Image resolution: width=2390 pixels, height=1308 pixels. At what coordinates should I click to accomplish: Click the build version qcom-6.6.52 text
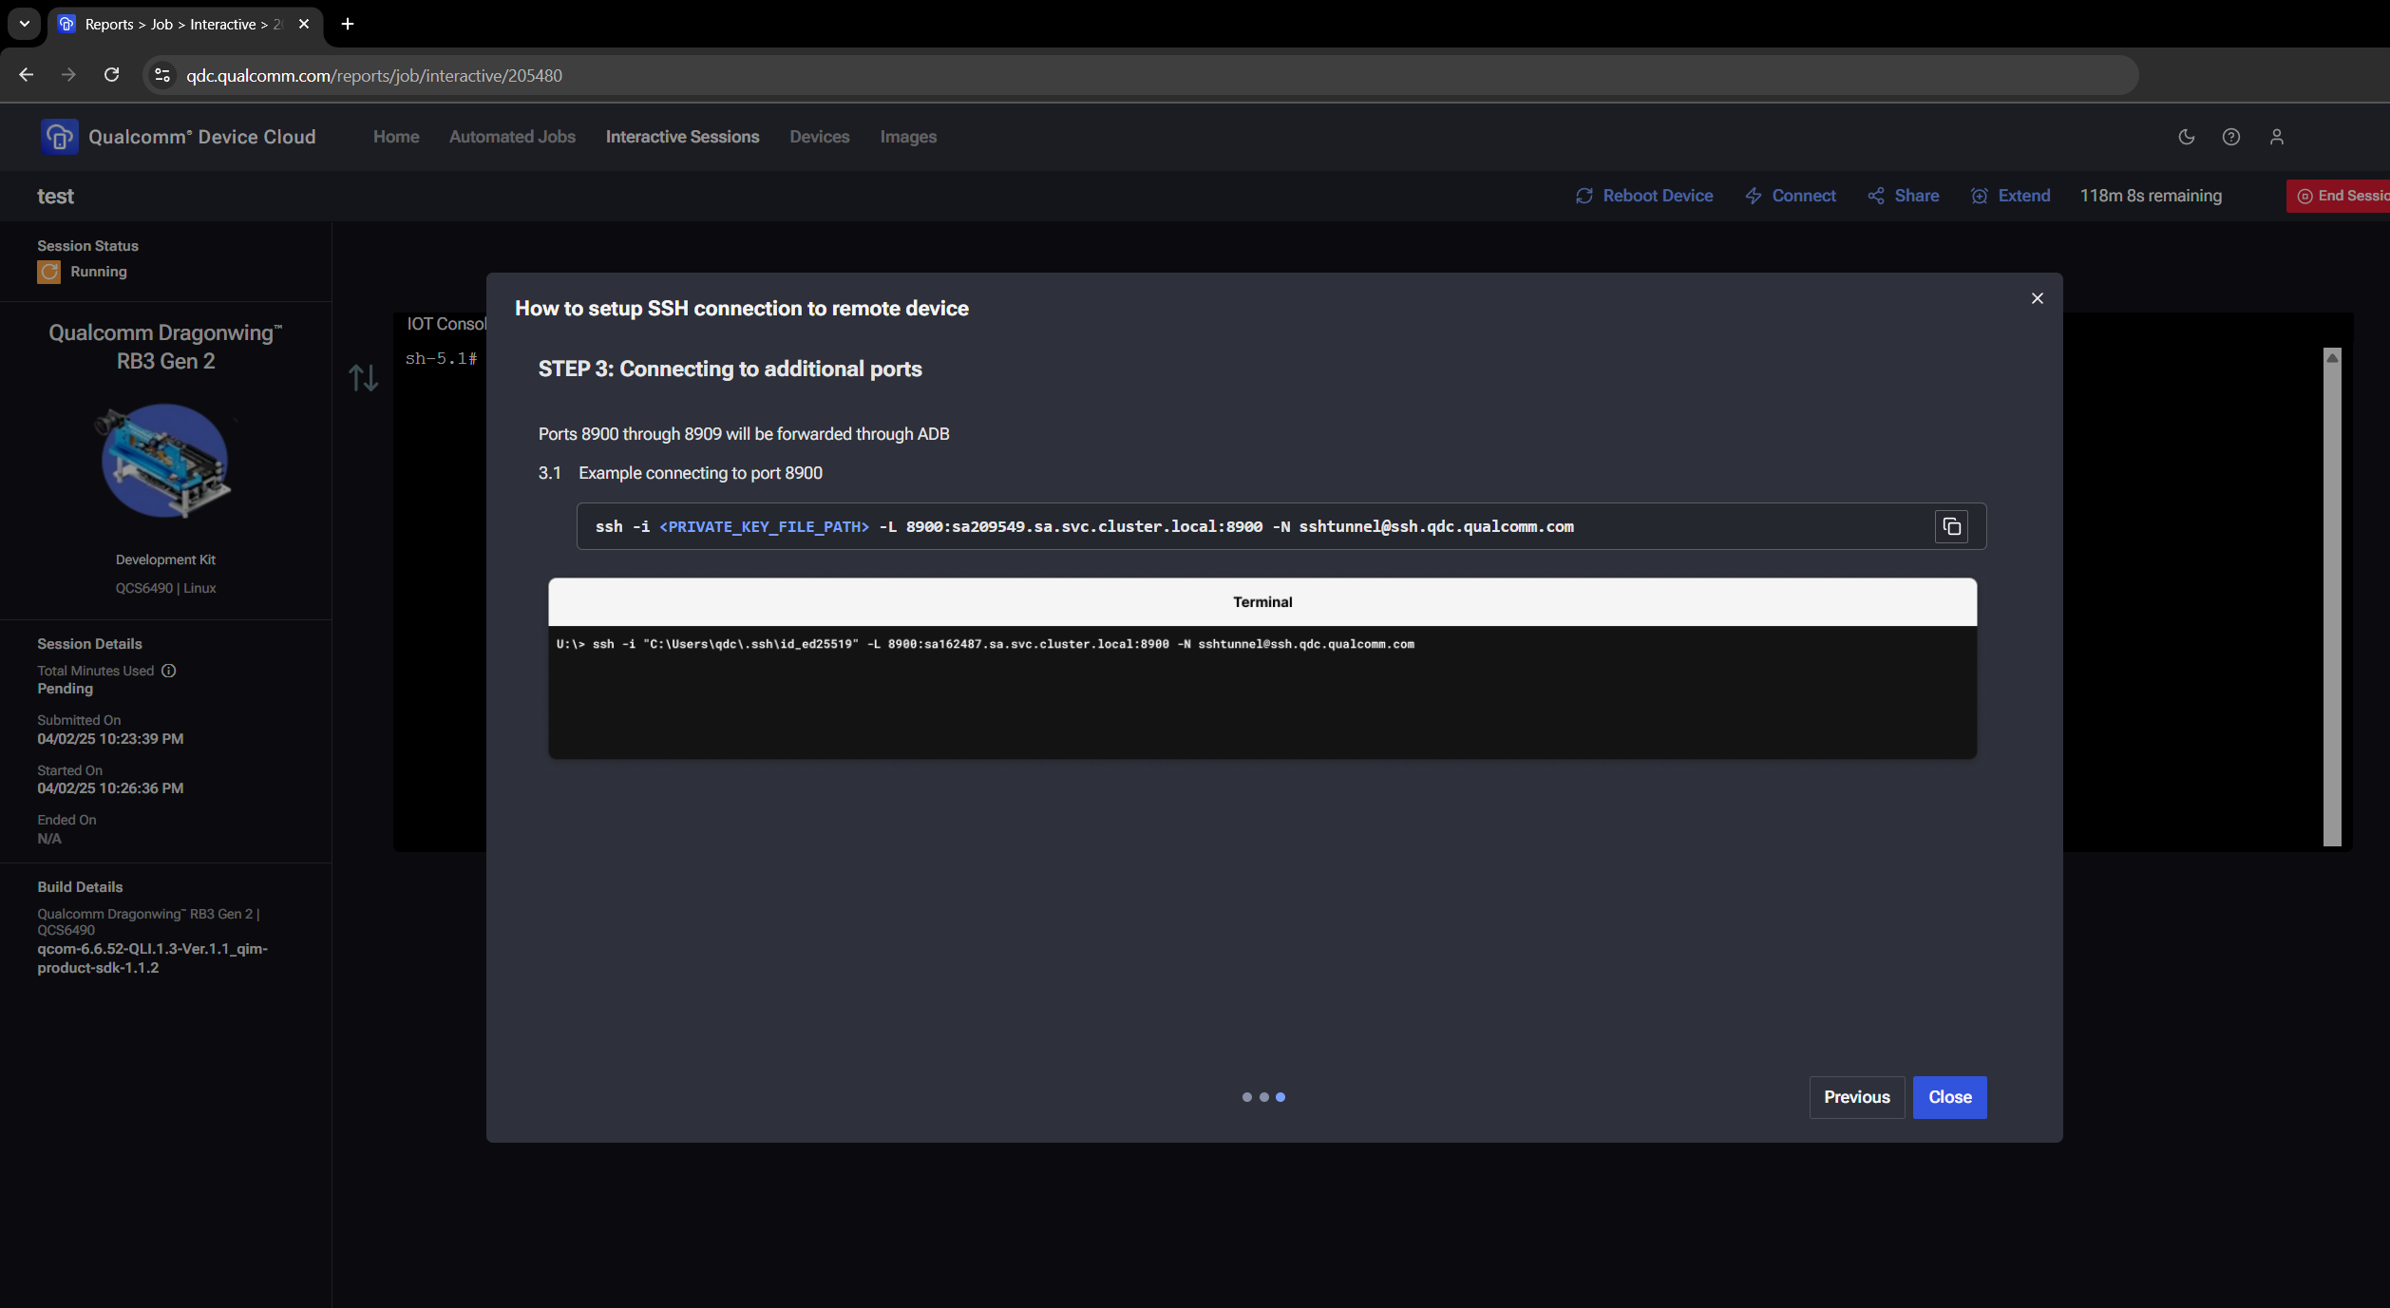152,958
